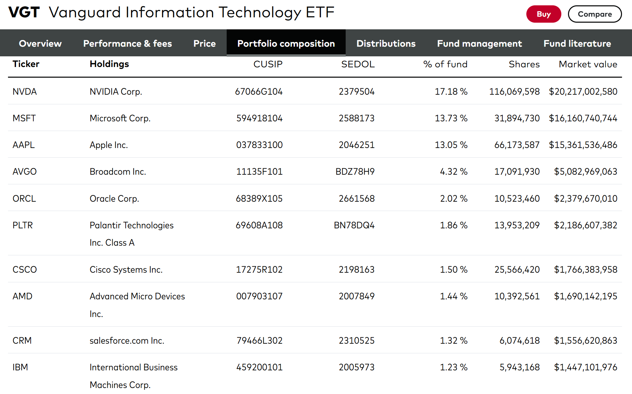
Task: Sort by the Ticker column header
Action: [26, 64]
